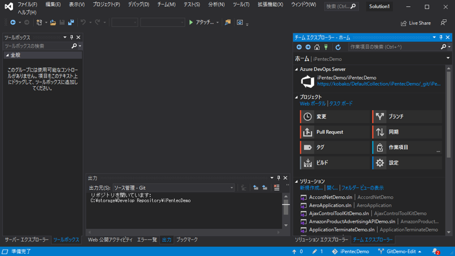The height and width of the screenshot is (256, 455).
Task: Open the Tags (タグ) tile
Action: (334, 147)
